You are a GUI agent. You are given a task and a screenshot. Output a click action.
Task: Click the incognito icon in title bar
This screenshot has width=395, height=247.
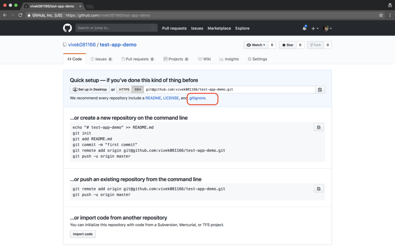click(390, 5)
